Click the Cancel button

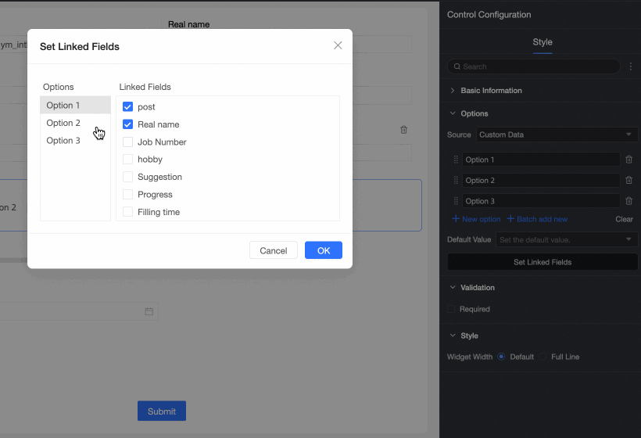(x=274, y=250)
